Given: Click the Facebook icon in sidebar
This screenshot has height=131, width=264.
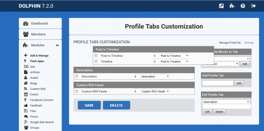Looking at the screenshot, I should [x=25, y=100].
